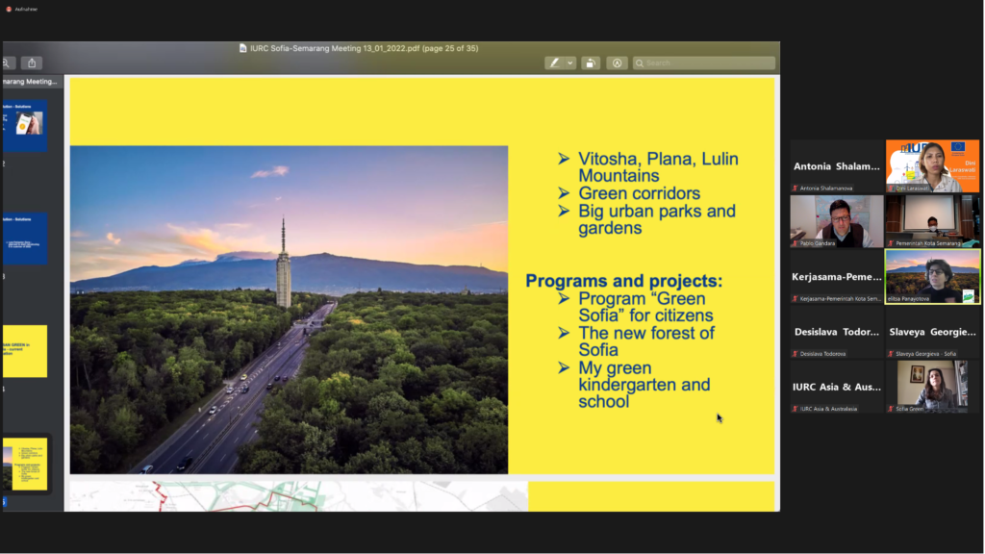985x554 pixels.
Task: Select Pemerintah Kota Semarang video tile
Action: click(932, 221)
